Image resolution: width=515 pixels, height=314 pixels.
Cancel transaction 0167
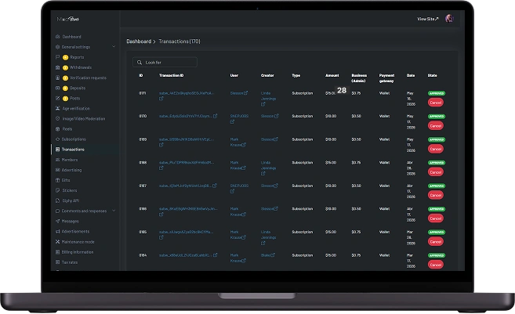pyautogui.click(x=436, y=195)
